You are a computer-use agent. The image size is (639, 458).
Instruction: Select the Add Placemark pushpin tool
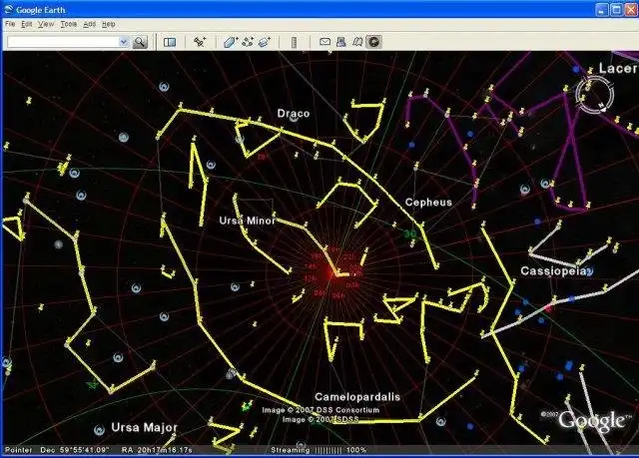click(x=200, y=42)
